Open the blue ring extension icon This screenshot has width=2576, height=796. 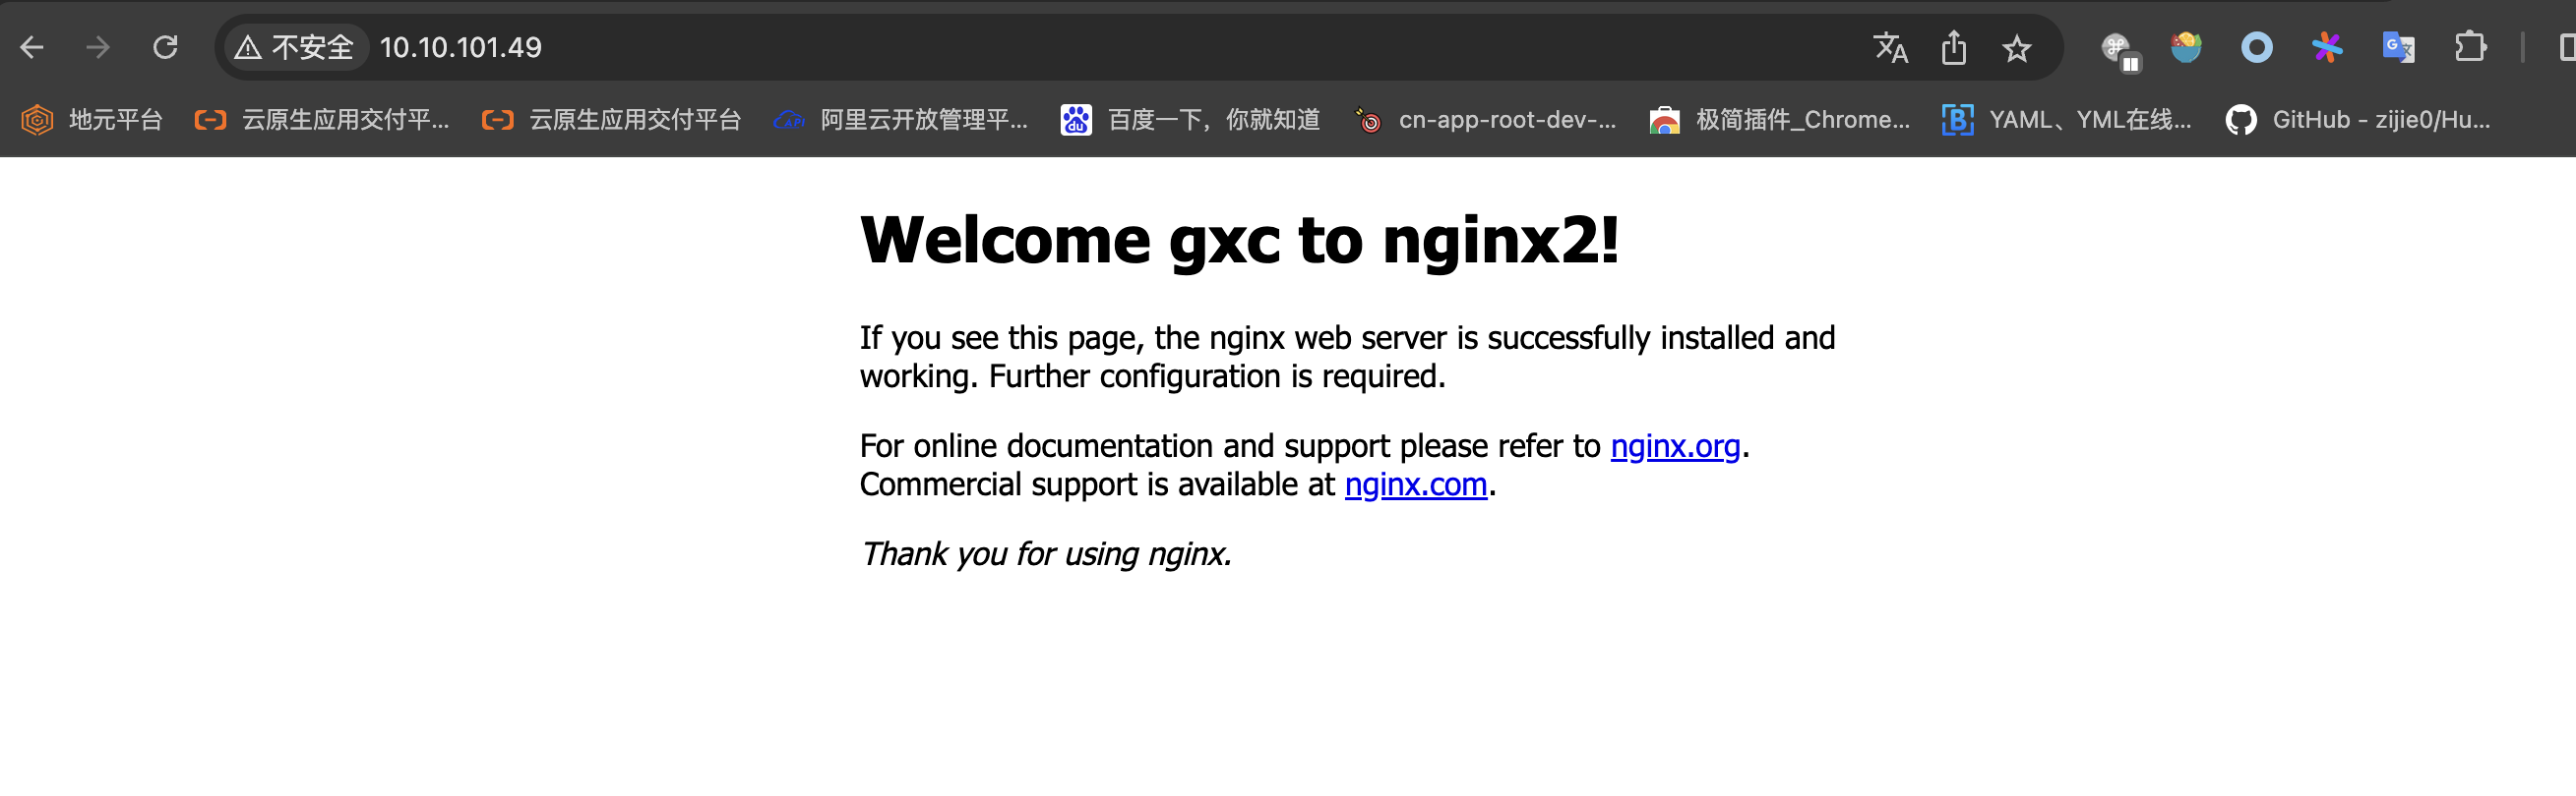point(2257,47)
